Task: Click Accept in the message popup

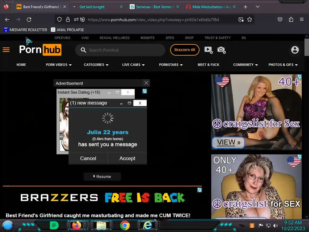Action: pos(127,158)
